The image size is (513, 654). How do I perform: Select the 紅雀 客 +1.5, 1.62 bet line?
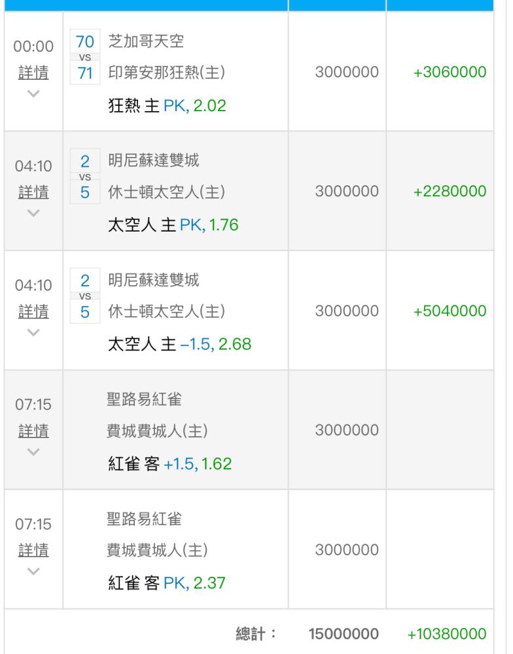(x=170, y=464)
